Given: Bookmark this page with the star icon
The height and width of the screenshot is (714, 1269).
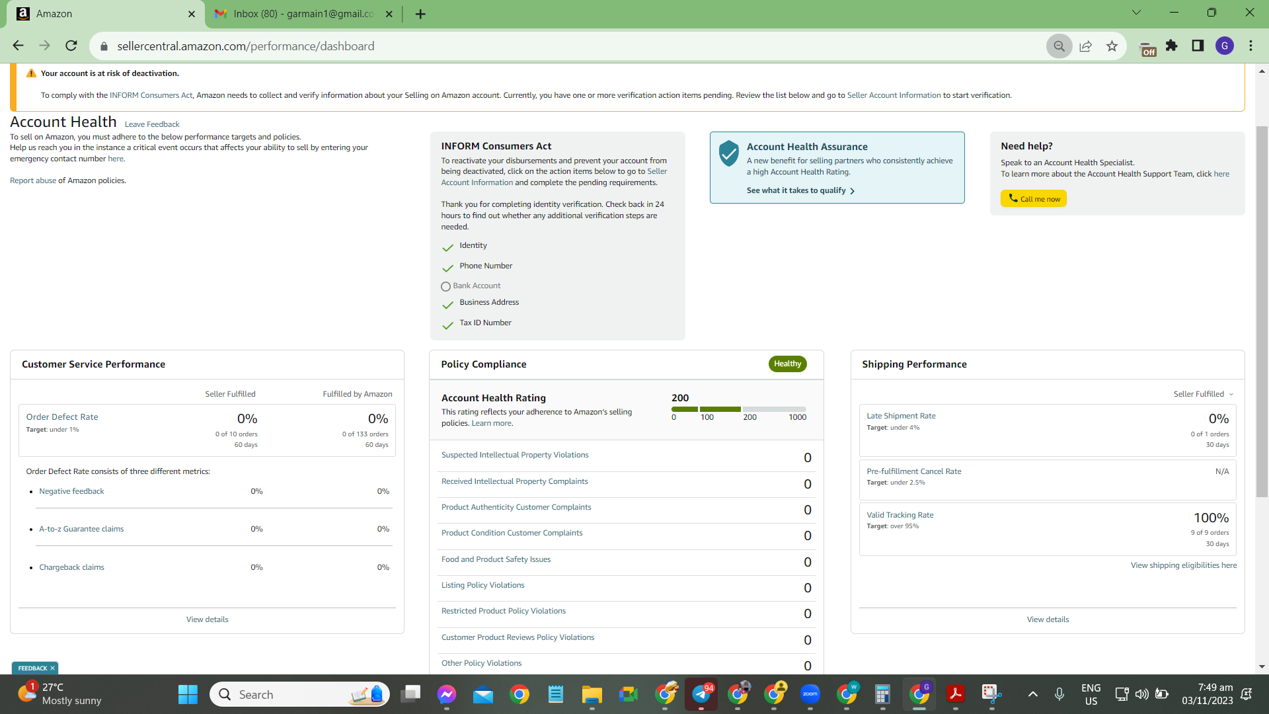Looking at the screenshot, I should tap(1112, 46).
